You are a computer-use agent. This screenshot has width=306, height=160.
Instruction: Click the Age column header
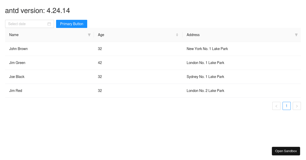101,35
